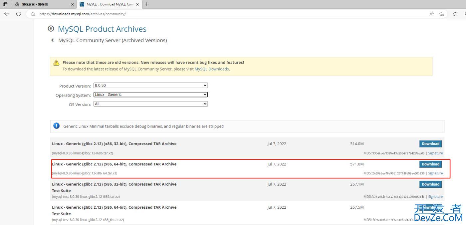Click MySQL Community Server (Archived Versions) text
Viewport: 466px width, 225px height.
coord(113,40)
